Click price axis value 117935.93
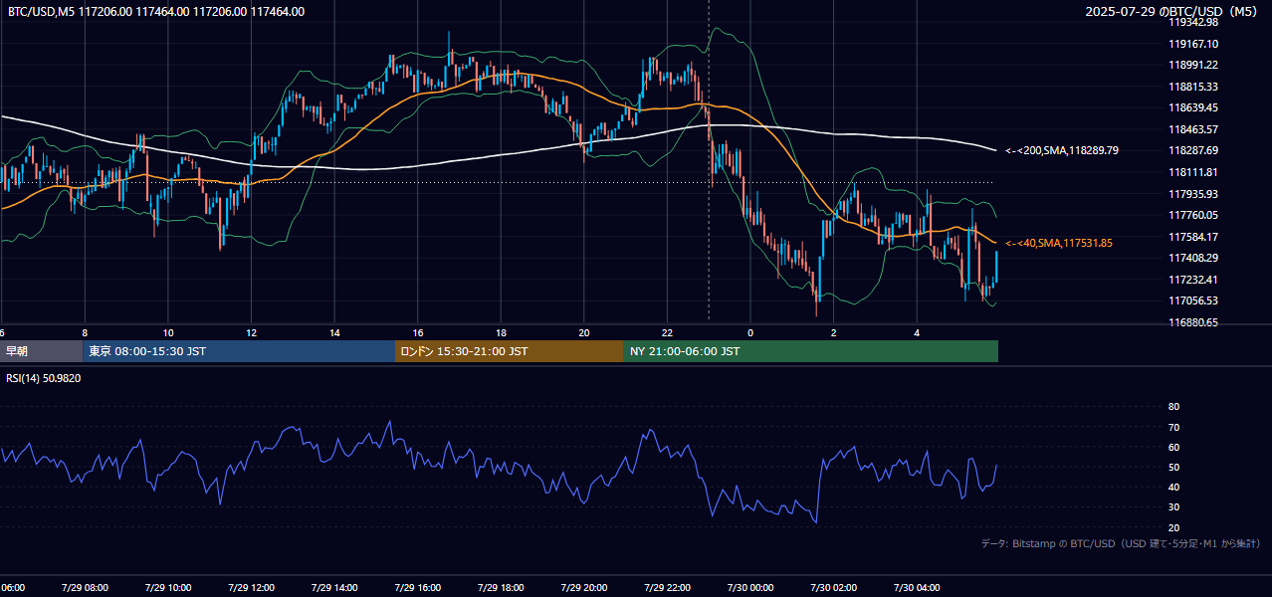The height and width of the screenshot is (597, 1272). [x=1193, y=194]
